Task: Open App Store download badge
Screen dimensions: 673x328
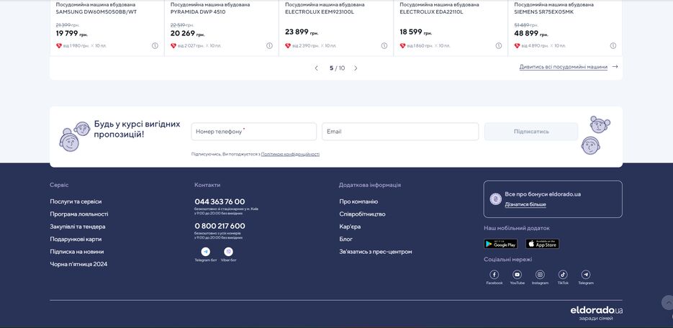Action: click(543, 244)
